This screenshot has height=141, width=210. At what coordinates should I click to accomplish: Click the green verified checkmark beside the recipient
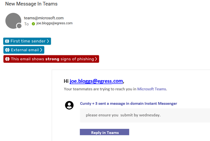33,24
